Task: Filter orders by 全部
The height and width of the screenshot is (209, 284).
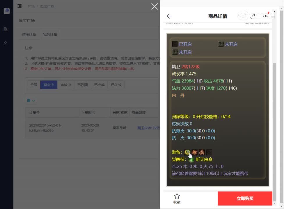Action: (x=34, y=85)
